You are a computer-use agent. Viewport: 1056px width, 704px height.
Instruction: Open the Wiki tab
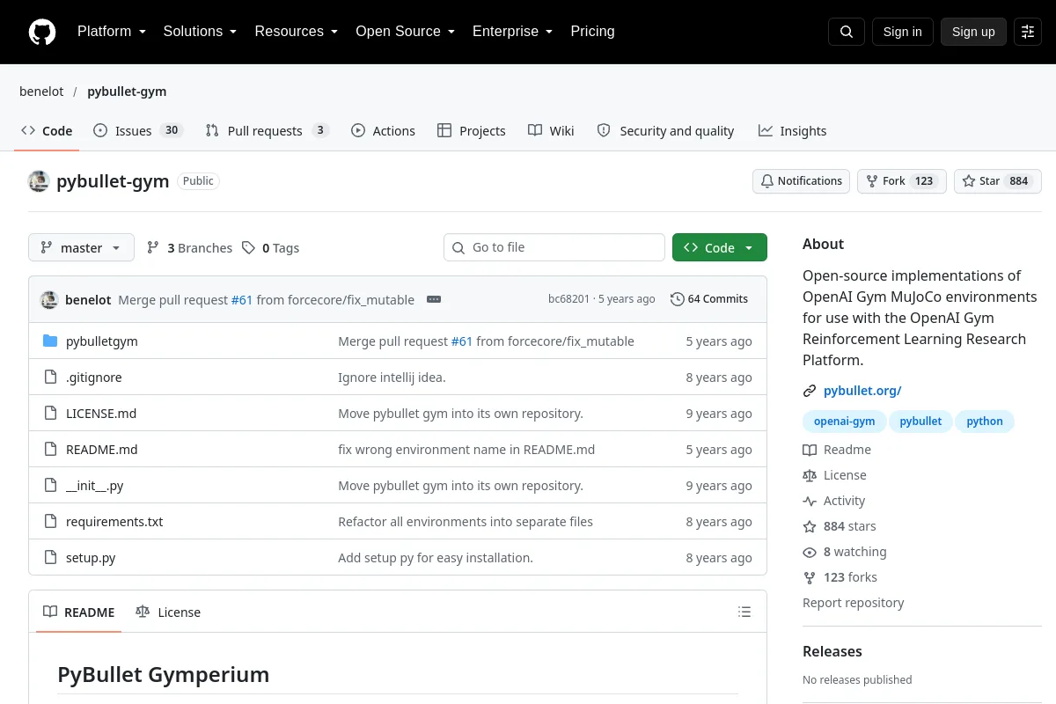(551, 131)
